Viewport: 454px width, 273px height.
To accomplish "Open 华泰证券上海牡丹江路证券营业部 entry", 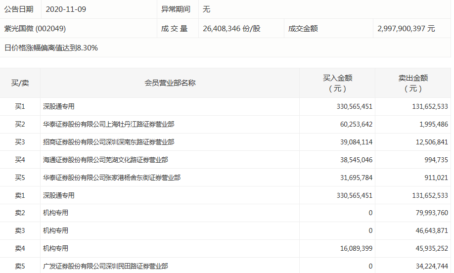I will pos(108,125).
